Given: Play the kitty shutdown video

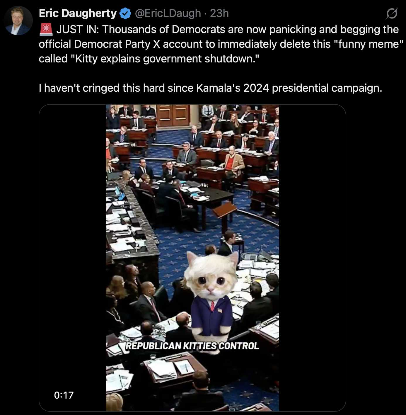Looking at the screenshot, I should click(192, 258).
